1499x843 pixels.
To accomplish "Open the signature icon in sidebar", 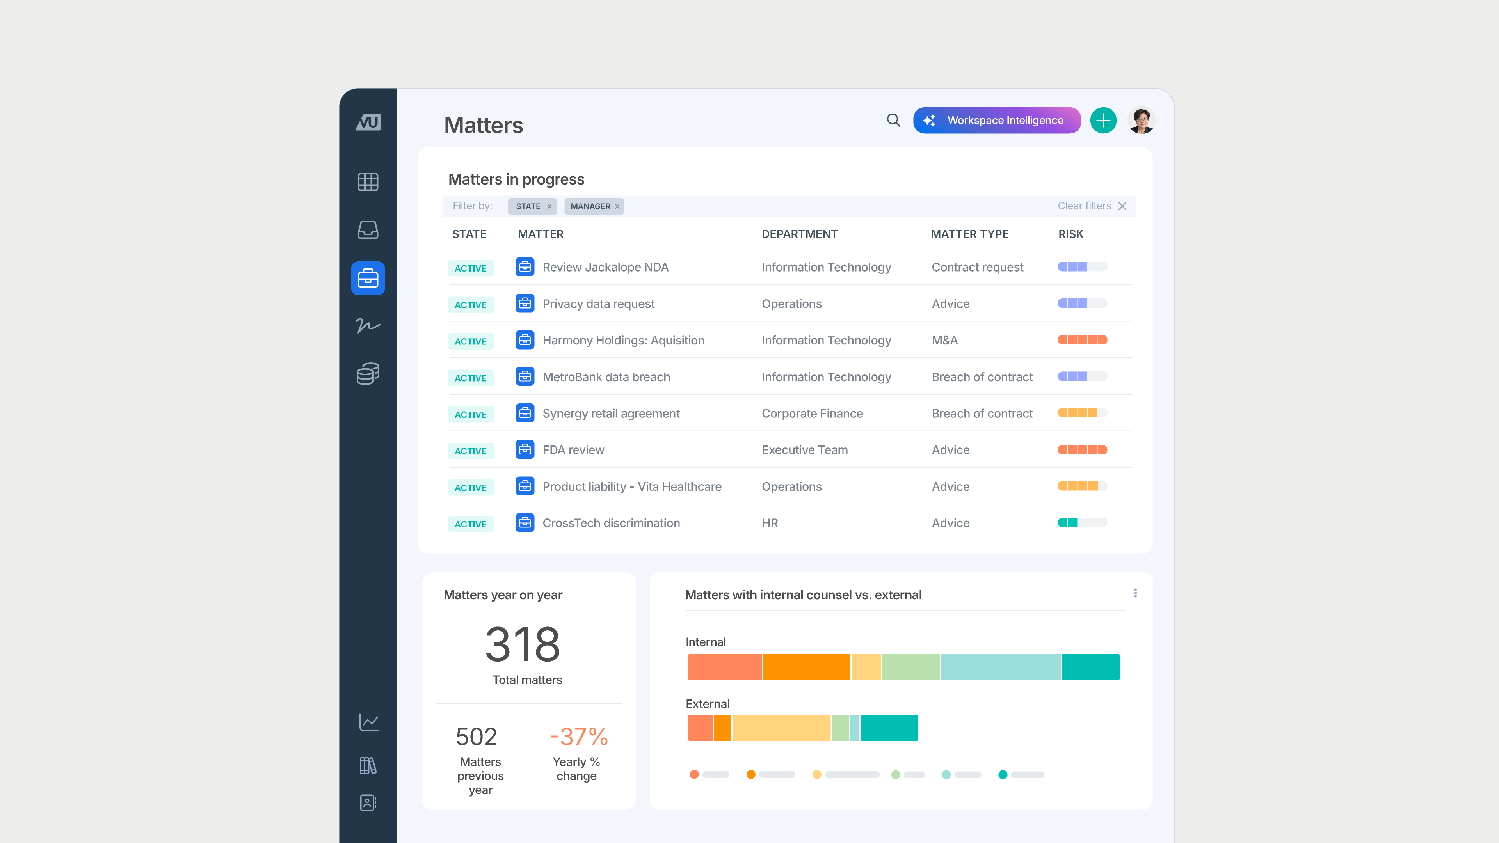I will (x=368, y=325).
